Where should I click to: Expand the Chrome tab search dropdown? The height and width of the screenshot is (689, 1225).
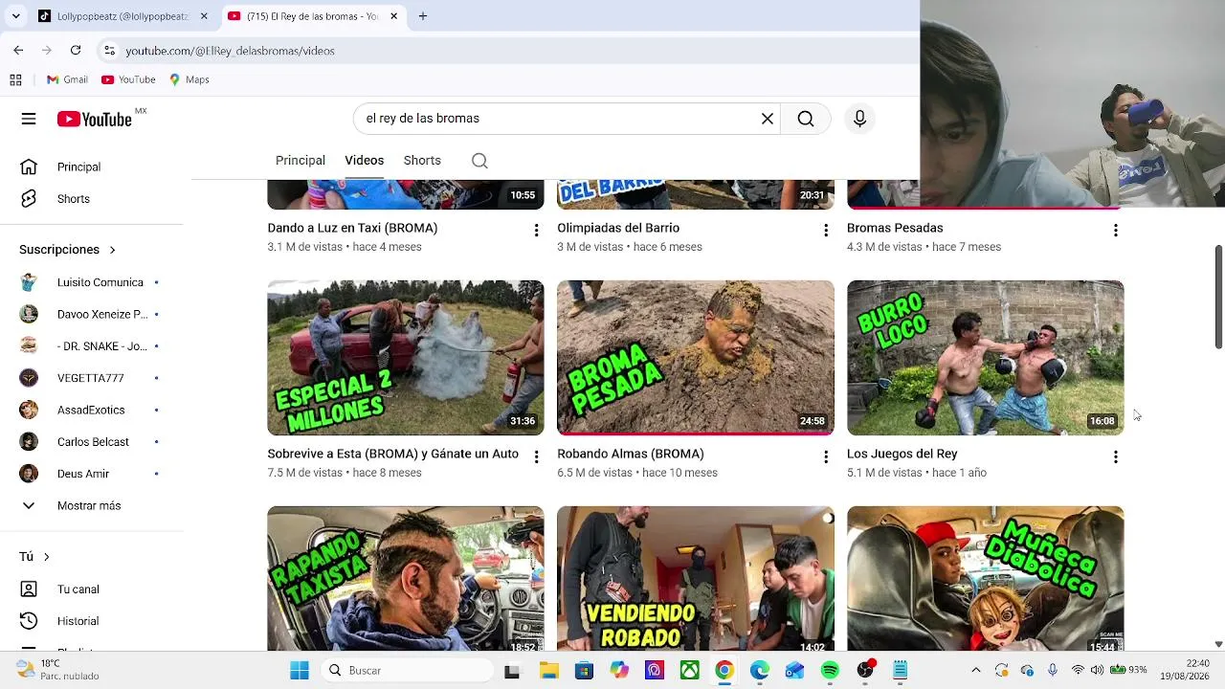(15, 16)
